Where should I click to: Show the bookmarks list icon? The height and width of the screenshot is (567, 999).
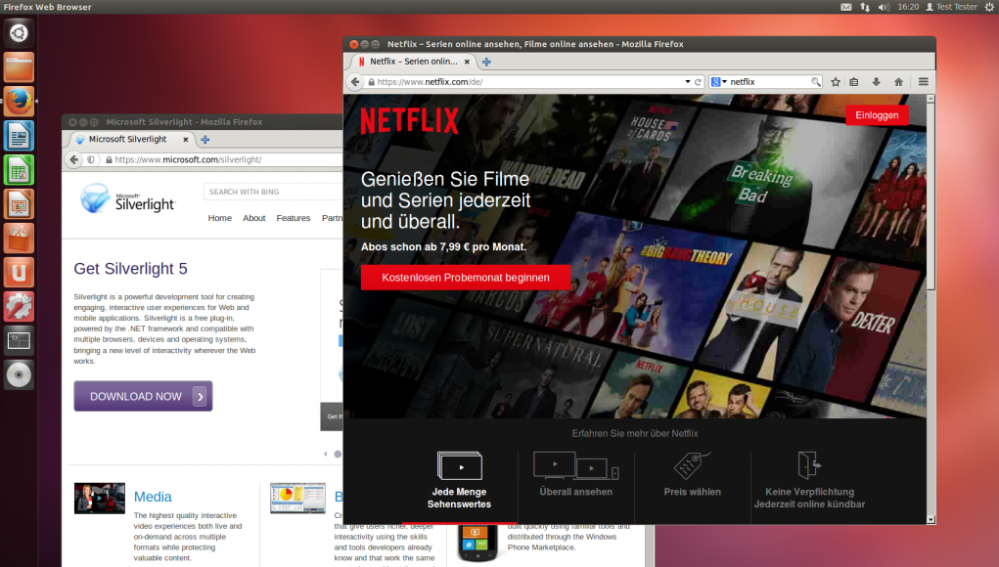[854, 82]
